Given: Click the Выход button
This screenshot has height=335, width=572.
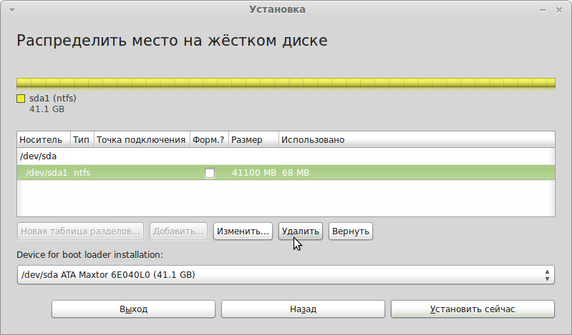Looking at the screenshot, I should point(134,309).
